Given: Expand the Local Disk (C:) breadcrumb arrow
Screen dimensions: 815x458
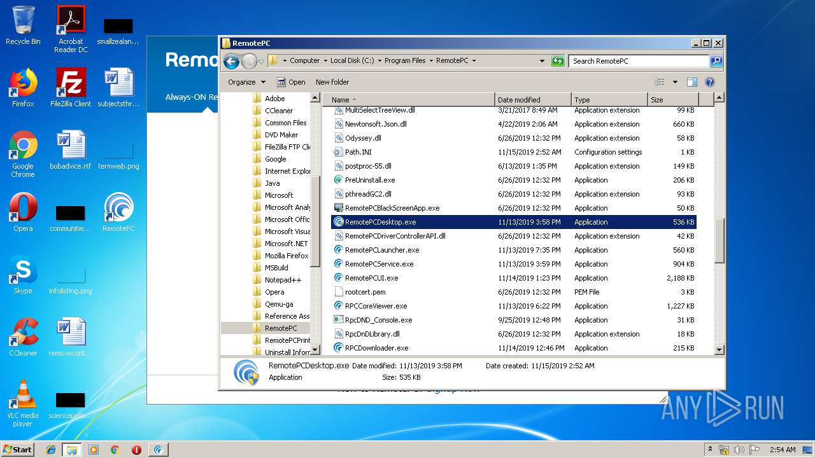Looking at the screenshot, I should [x=379, y=61].
